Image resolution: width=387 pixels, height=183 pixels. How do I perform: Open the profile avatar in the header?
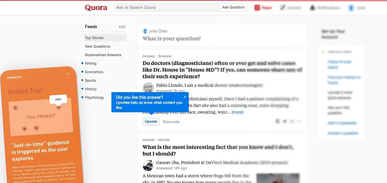click(x=351, y=8)
